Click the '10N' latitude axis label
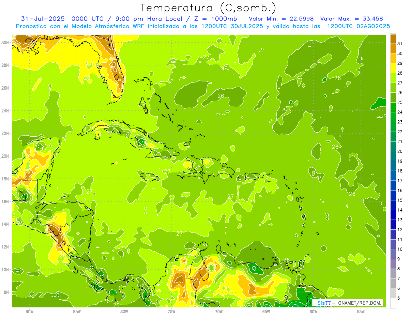Screen dimensions: 409x316 [x=5, y=270]
